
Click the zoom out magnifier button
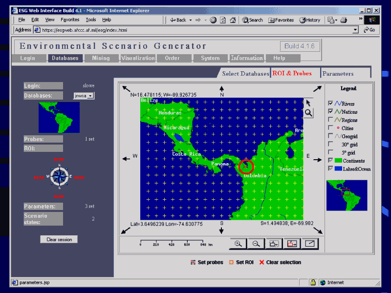pos(256,243)
